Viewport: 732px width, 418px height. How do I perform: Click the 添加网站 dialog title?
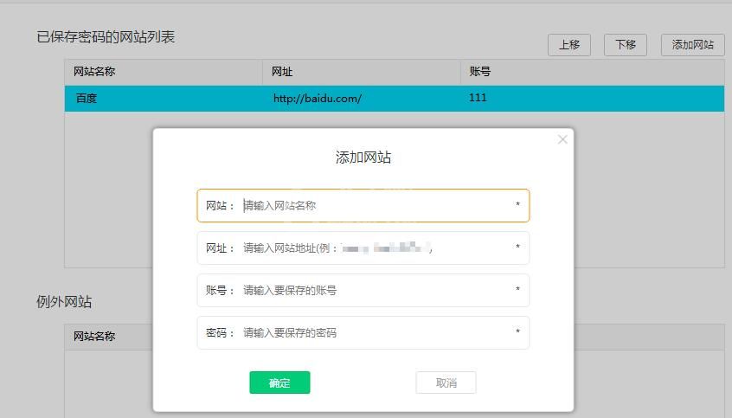coord(363,158)
